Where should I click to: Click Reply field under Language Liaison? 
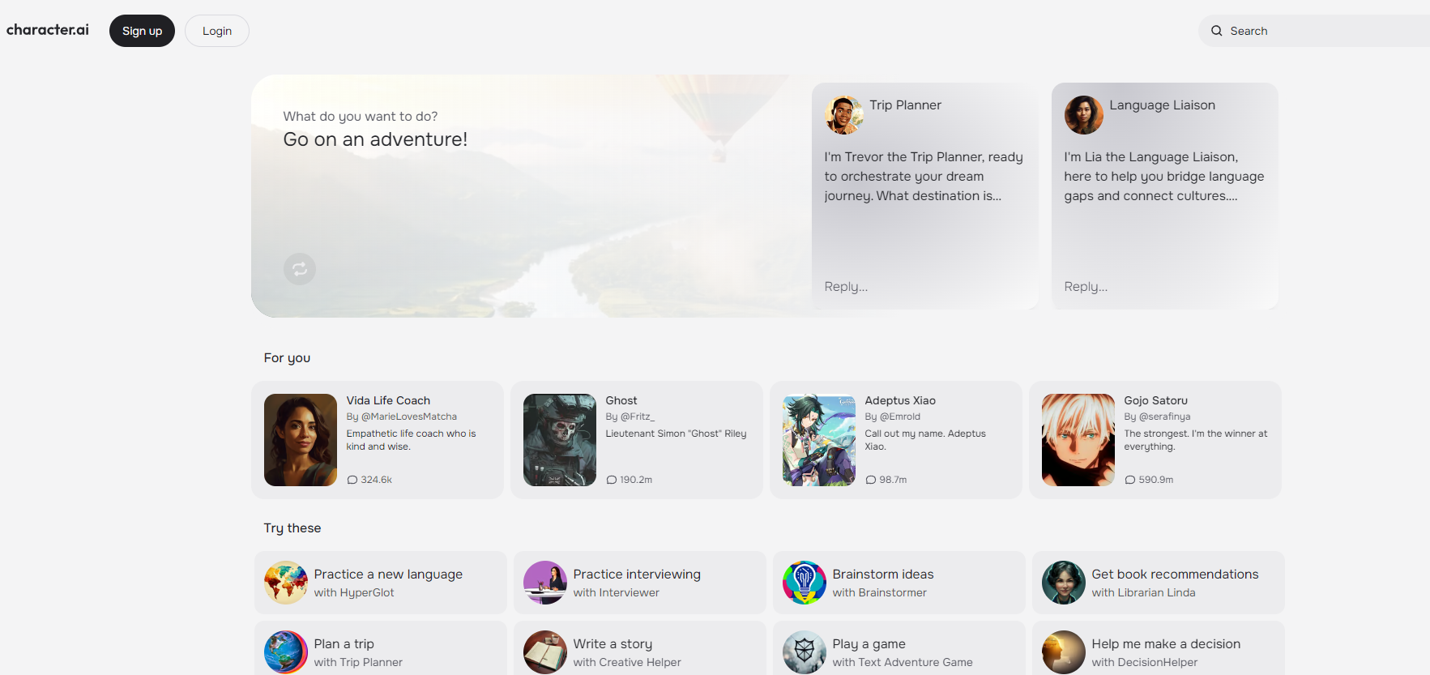pos(1163,287)
